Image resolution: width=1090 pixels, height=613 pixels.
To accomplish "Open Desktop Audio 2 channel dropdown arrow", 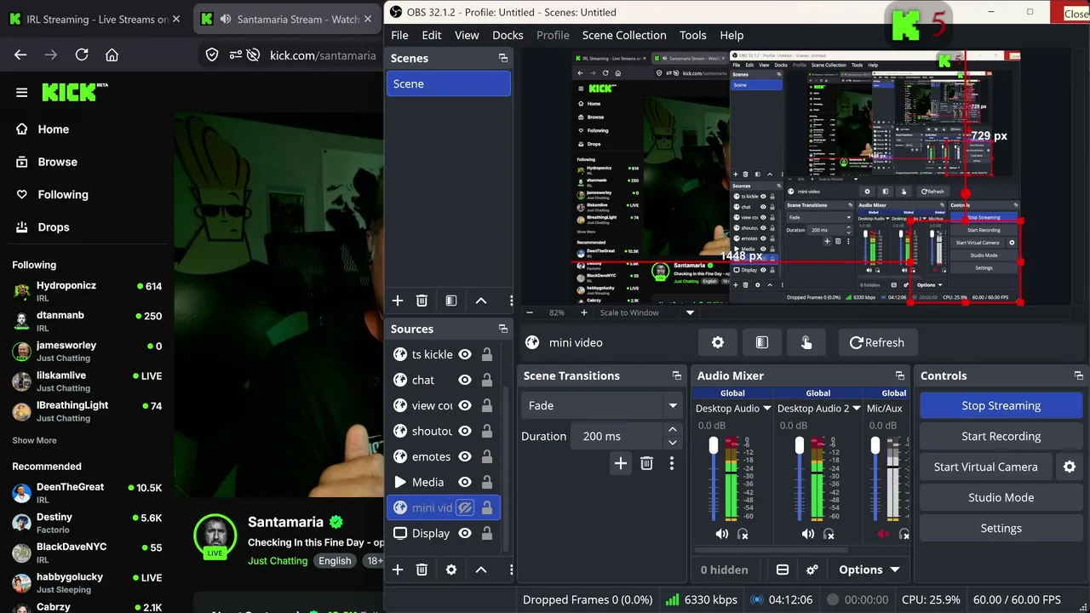I will (x=857, y=409).
